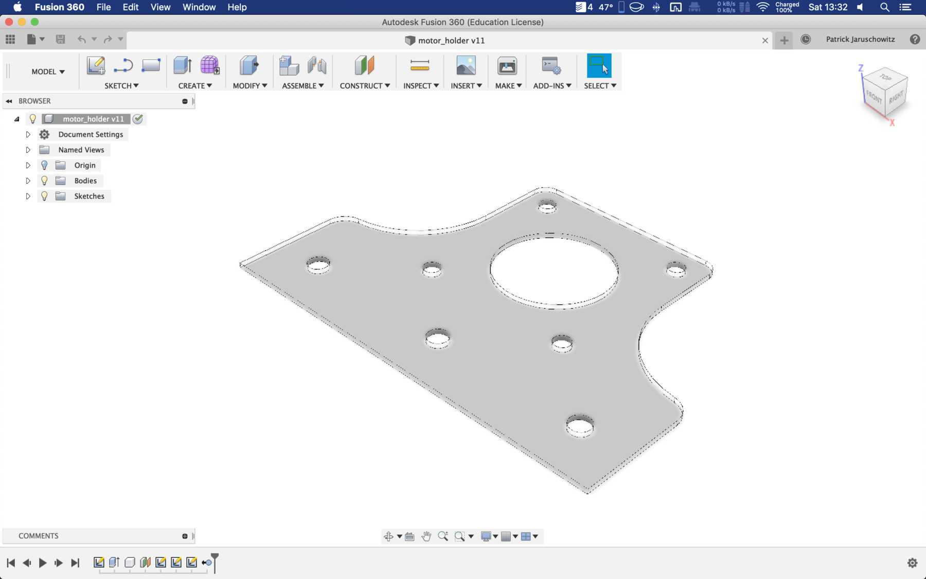Toggle the Sketches folder visibility bulb
Screen dimensions: 926x579
[44, 196]
